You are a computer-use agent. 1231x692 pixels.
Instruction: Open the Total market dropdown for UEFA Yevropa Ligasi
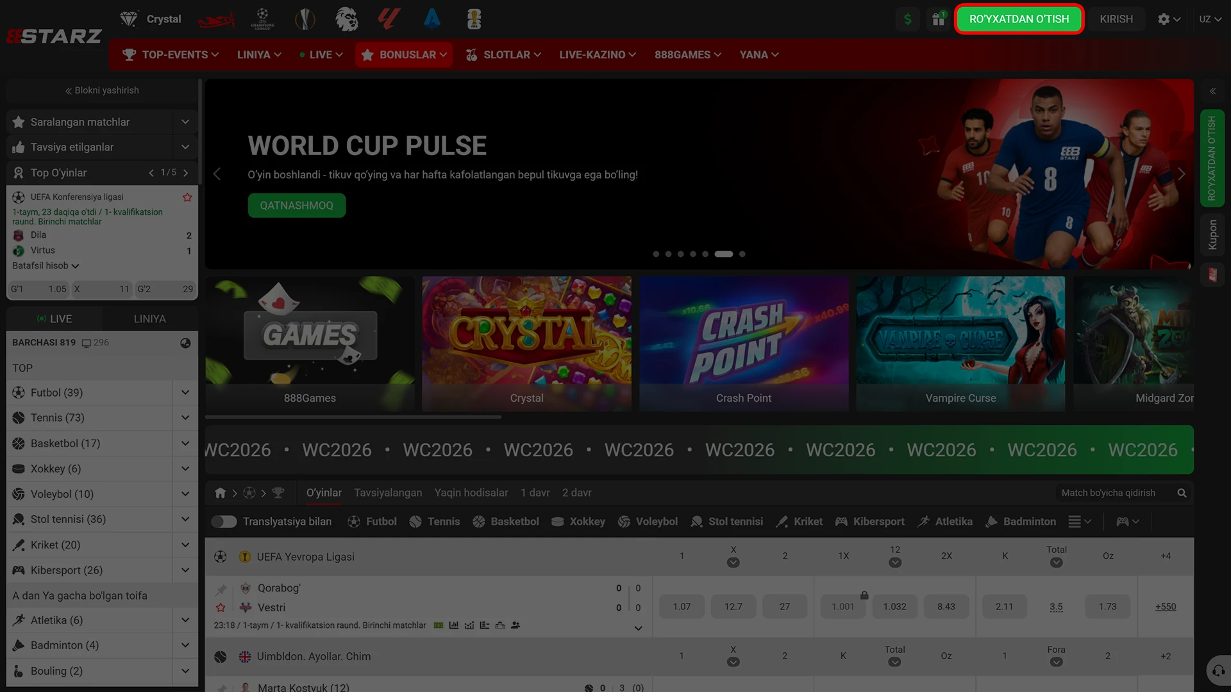point(1056,563)
